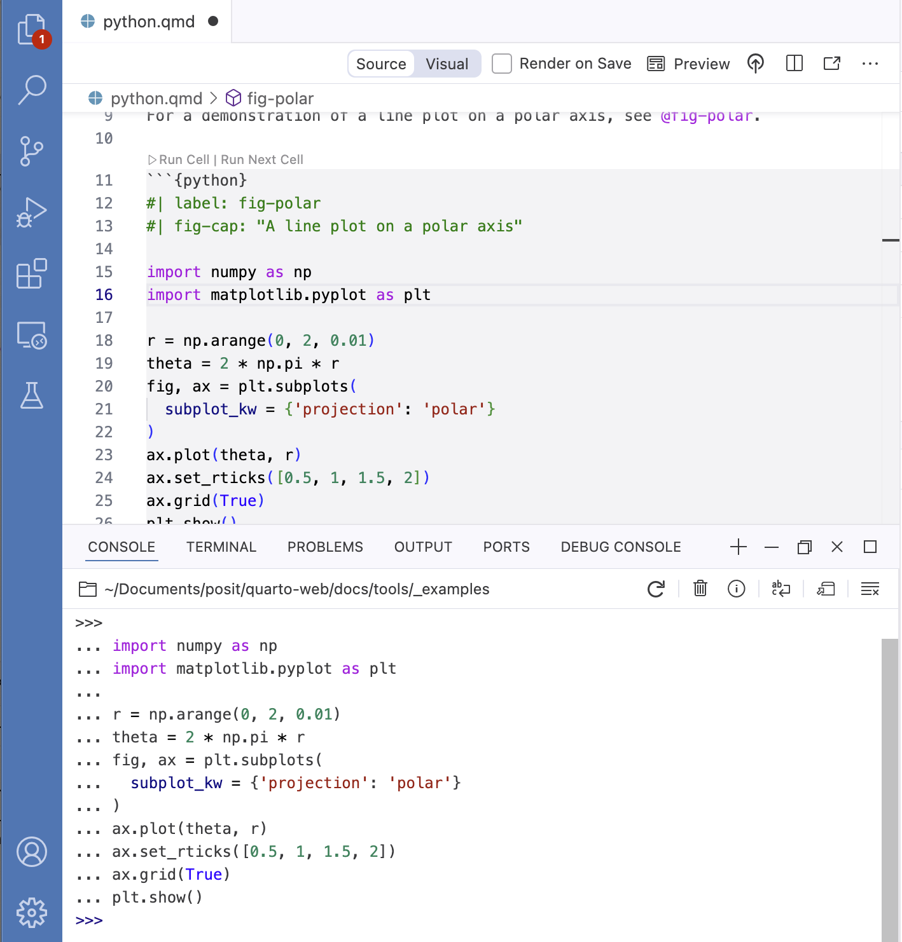The image size is (902, 942).
Task: Restart the console interpreter
Action: click(x=656, y=589)
